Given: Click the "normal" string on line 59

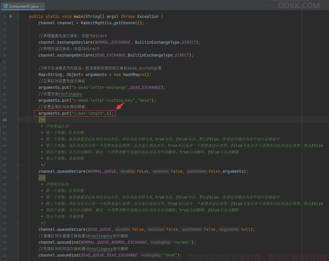Looking at the screenshot, I should (x=182, y=242).
